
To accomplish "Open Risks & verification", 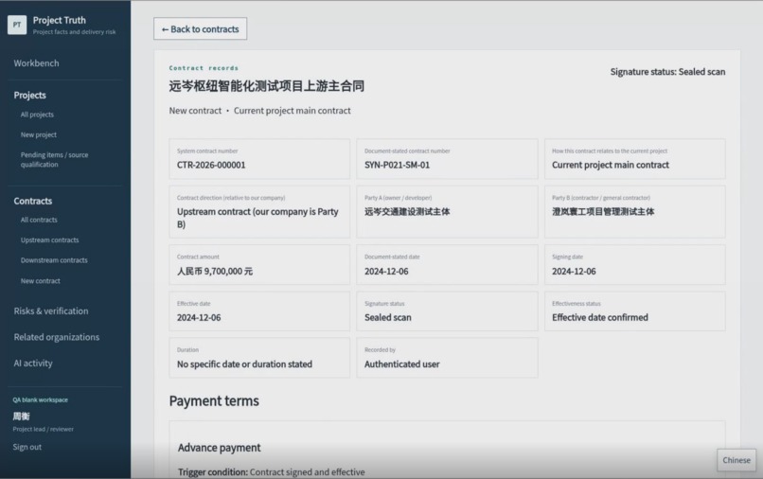I will coord(51,311).
